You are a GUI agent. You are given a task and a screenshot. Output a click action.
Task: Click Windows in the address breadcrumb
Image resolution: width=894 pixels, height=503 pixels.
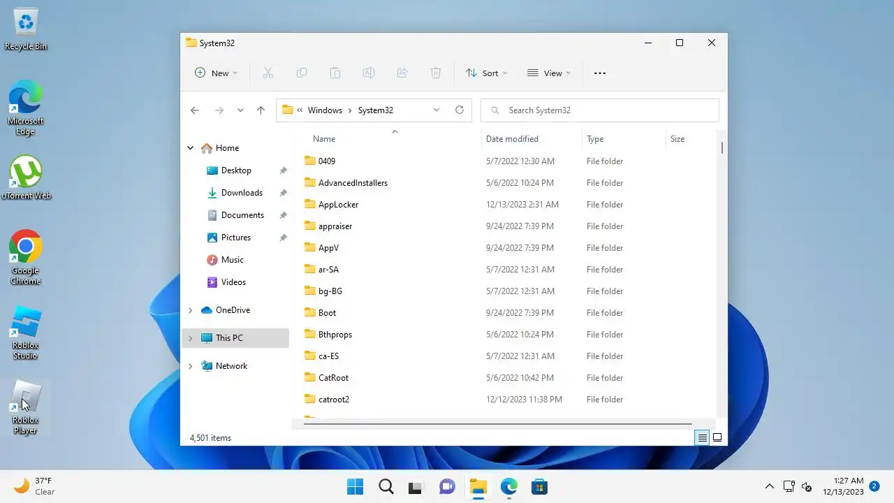tap(325, 110)
